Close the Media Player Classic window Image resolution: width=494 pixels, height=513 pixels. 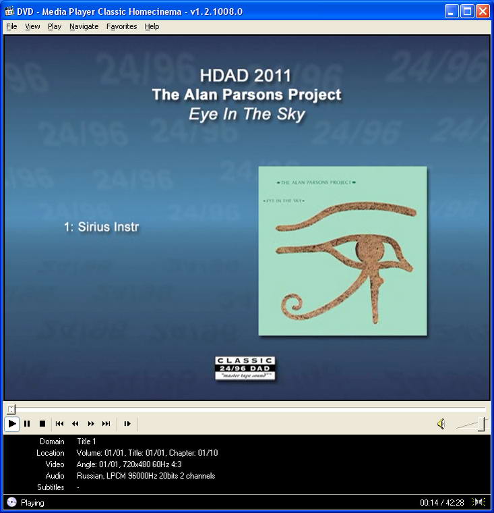483,11
